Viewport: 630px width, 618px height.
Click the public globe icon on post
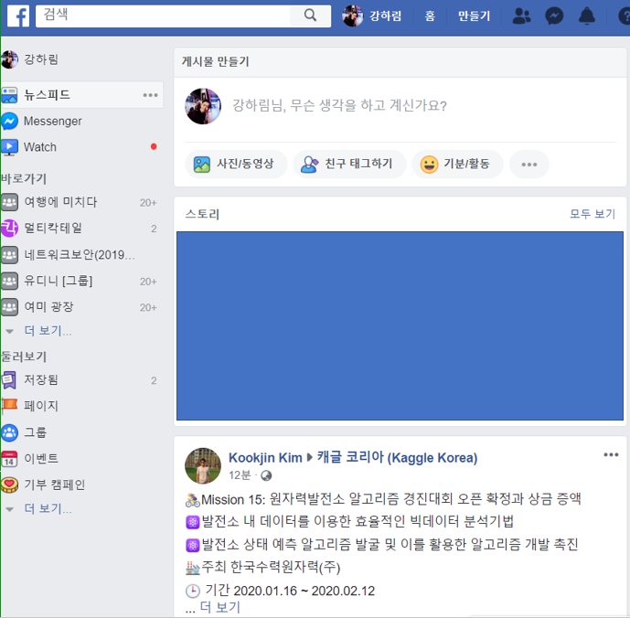266,475
